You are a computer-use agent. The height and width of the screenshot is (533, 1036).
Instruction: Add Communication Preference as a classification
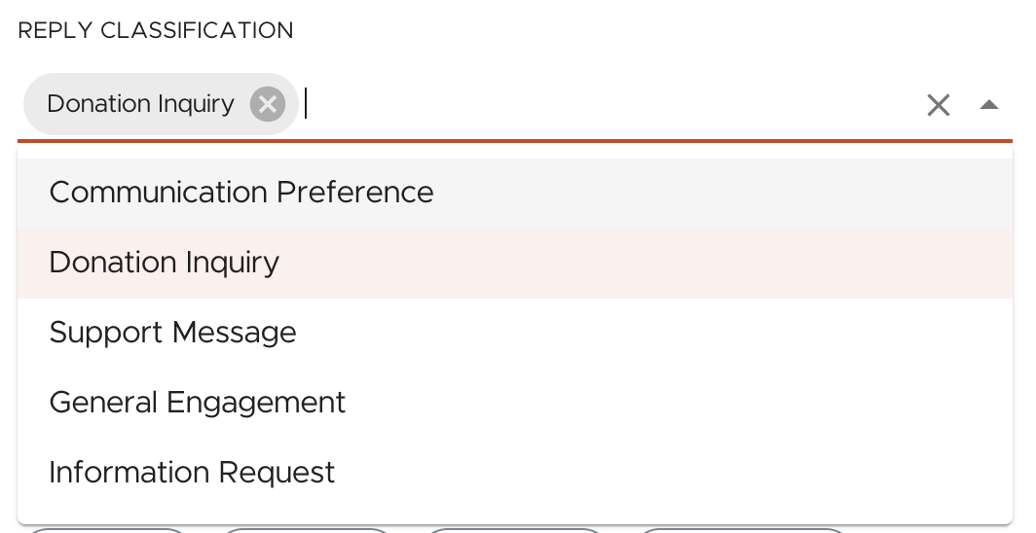241,193
